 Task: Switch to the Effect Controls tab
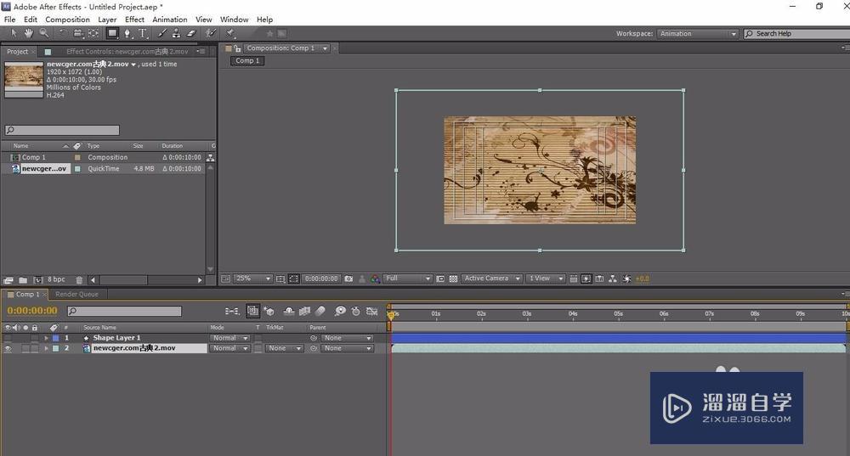click(127, 52)
